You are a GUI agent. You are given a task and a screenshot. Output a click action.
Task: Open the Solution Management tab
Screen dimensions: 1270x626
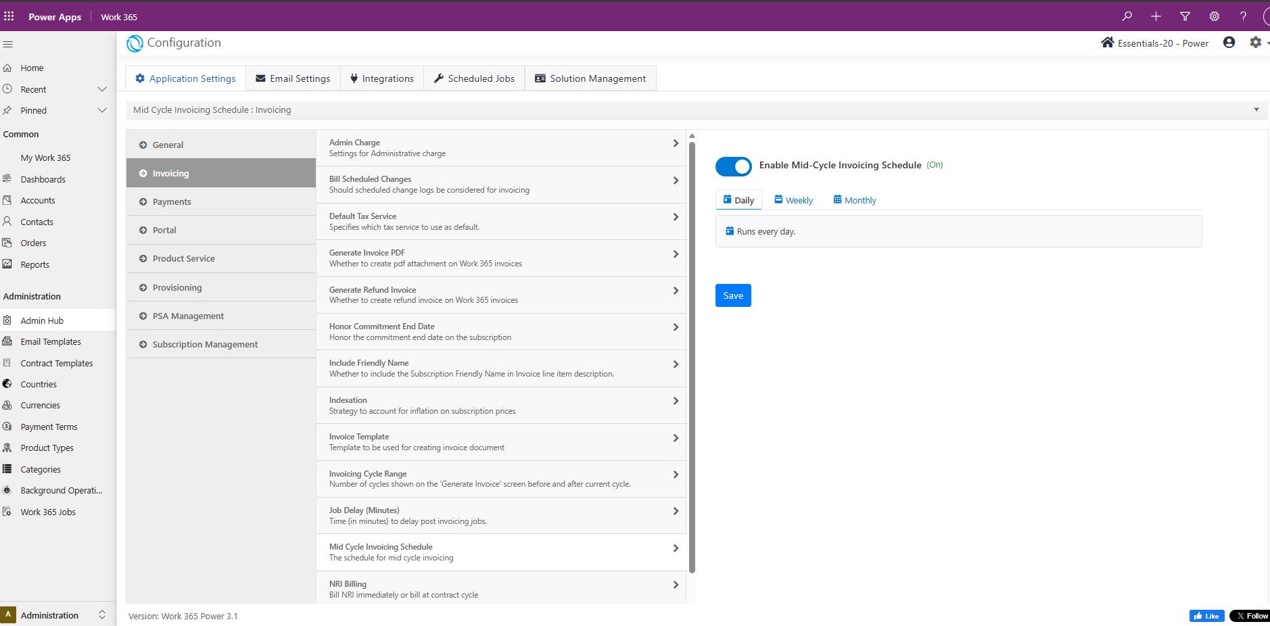(x=590, y=78)
